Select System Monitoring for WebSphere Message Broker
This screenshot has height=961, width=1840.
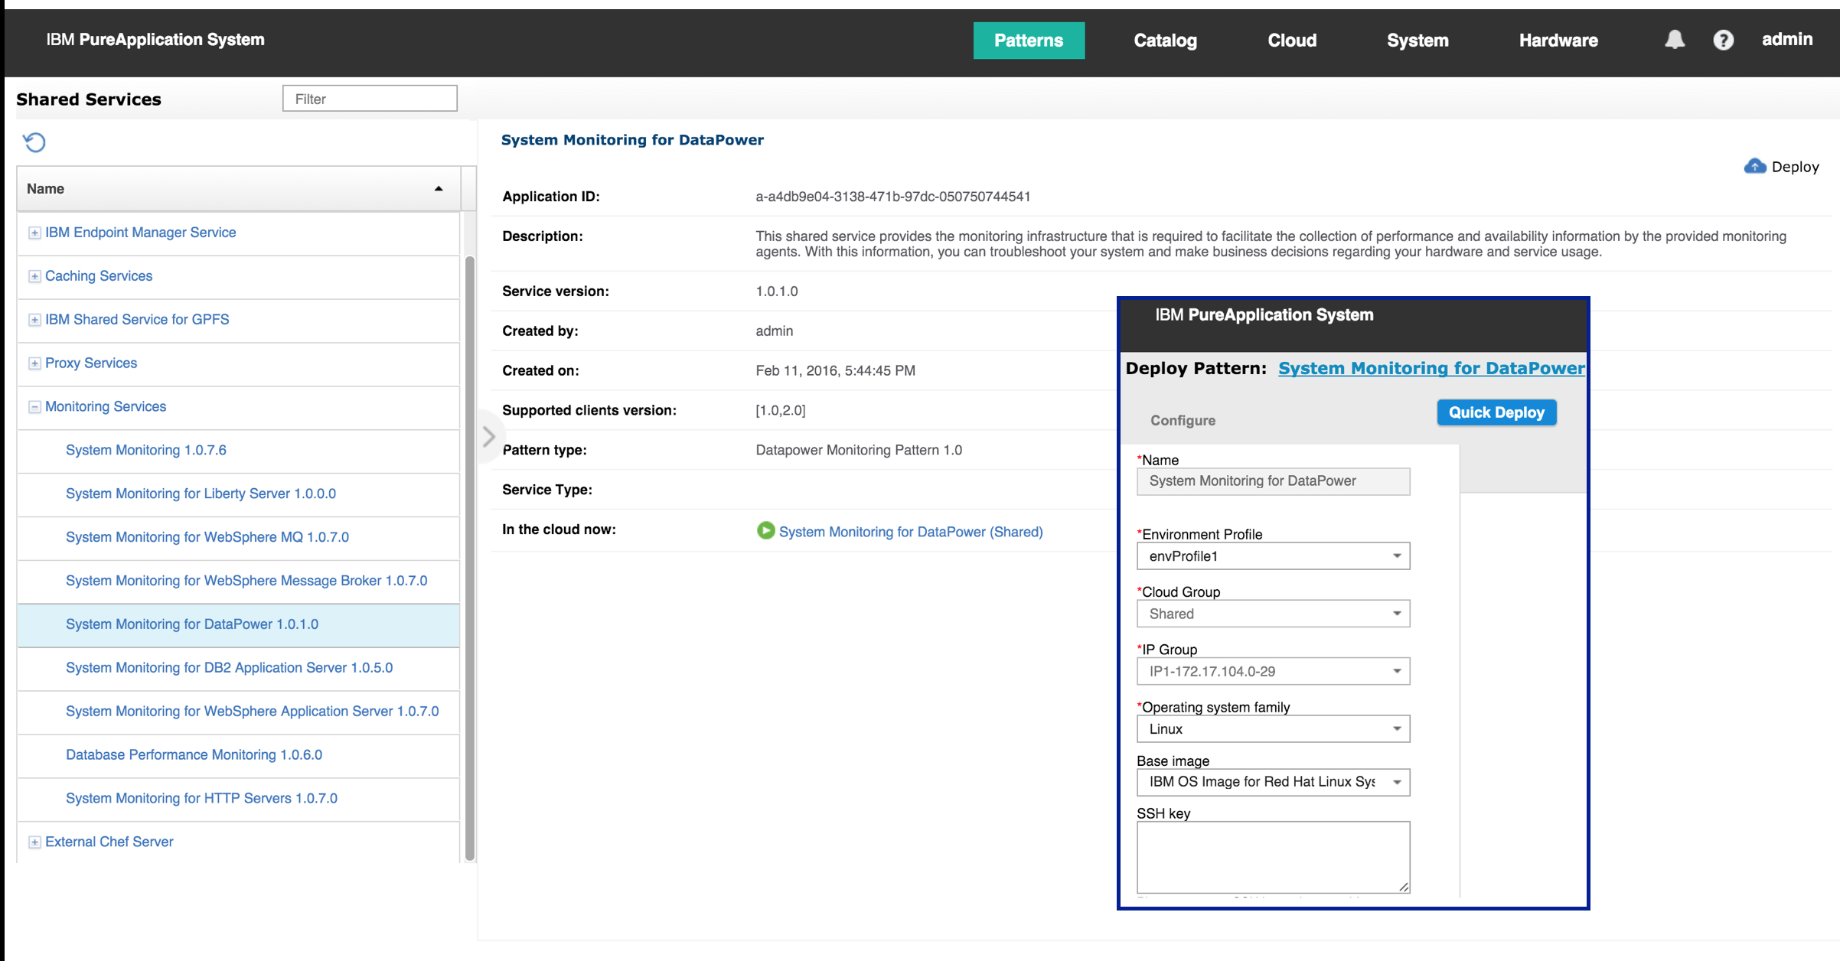pos(246,581)
